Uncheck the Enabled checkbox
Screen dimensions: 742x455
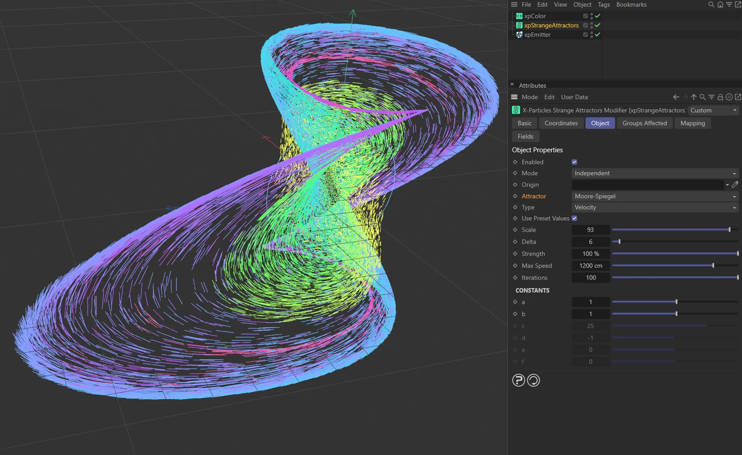coord(574,162)
